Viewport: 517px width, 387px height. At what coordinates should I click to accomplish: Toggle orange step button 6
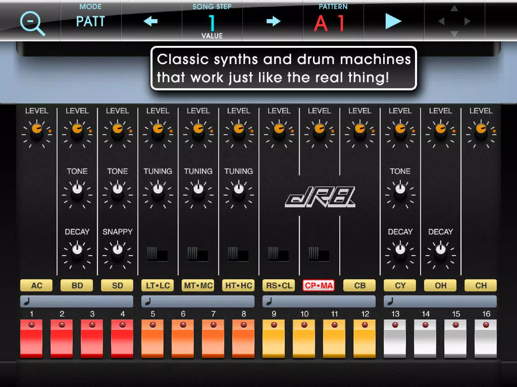[x=183, y=339]
